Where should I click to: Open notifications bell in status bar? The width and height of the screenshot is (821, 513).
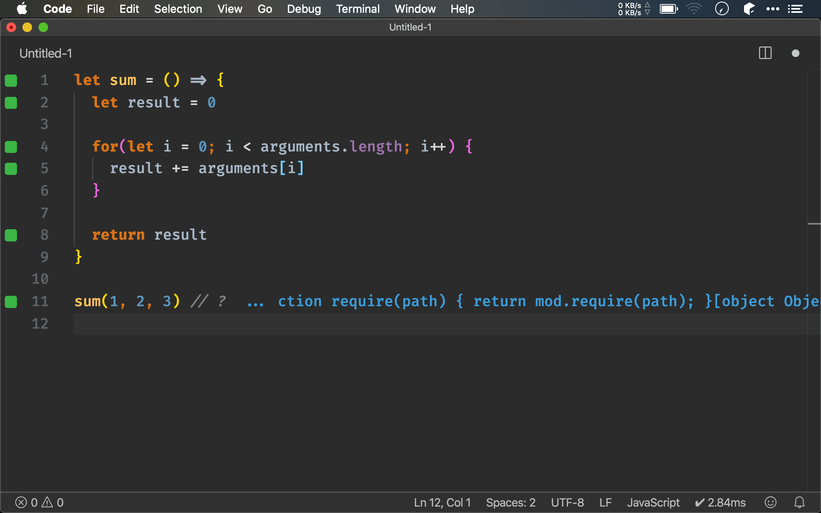[799, 502]
